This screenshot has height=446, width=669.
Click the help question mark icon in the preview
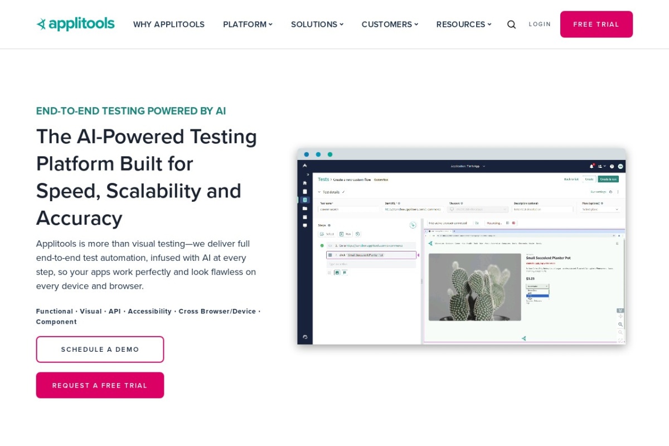pyautogui.click(x=612, y=166)
